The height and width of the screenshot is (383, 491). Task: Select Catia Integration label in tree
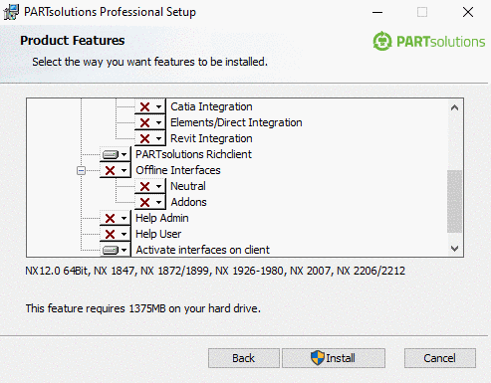(x=211, y=106)
